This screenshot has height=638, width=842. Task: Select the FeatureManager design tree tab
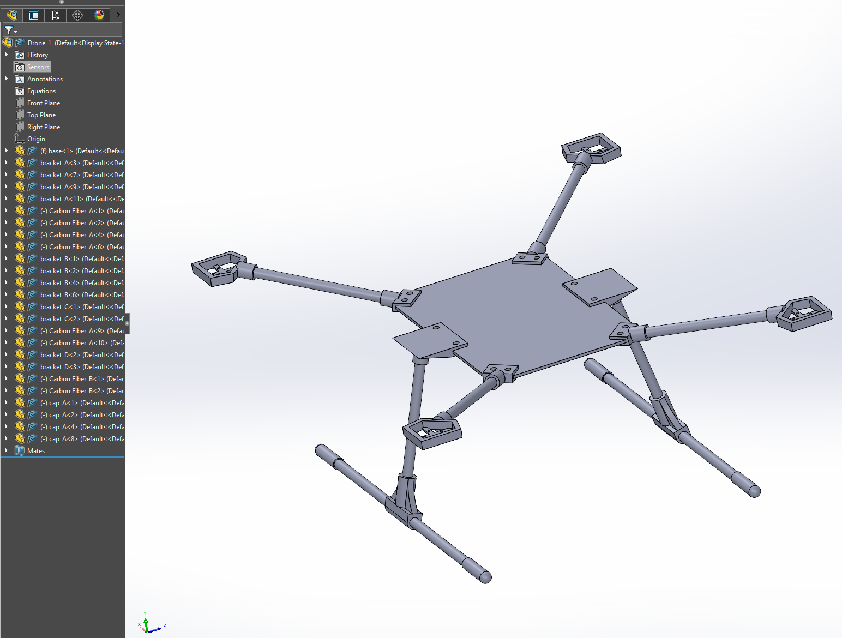click(12, 15)
